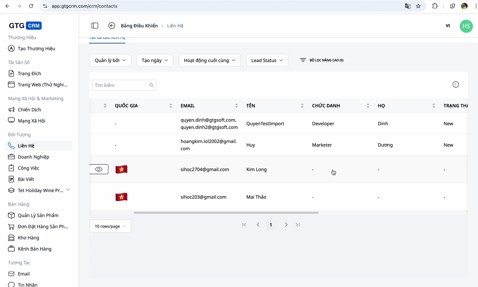Bookmark this page with star icon

click(418, 6)
